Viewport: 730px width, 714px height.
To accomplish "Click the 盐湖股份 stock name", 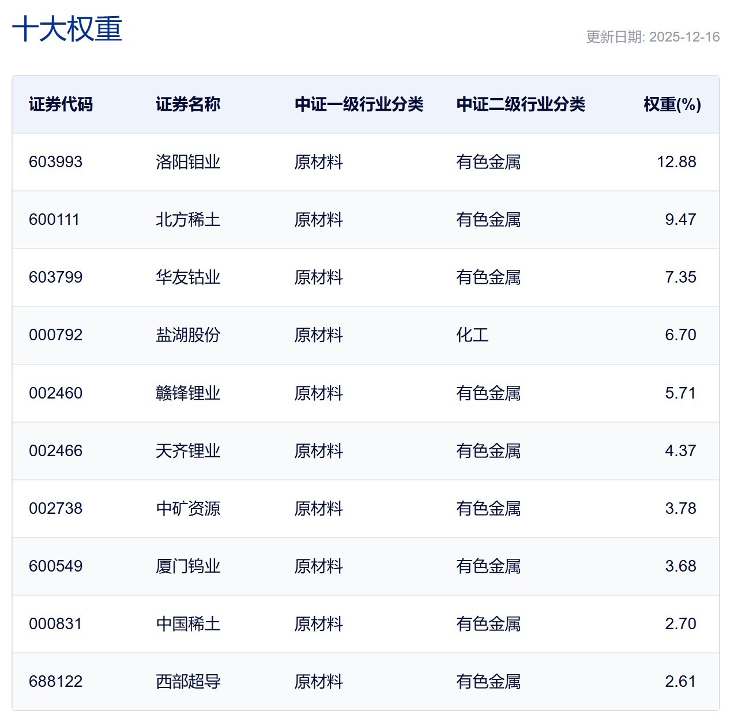I will pos(188,335).
